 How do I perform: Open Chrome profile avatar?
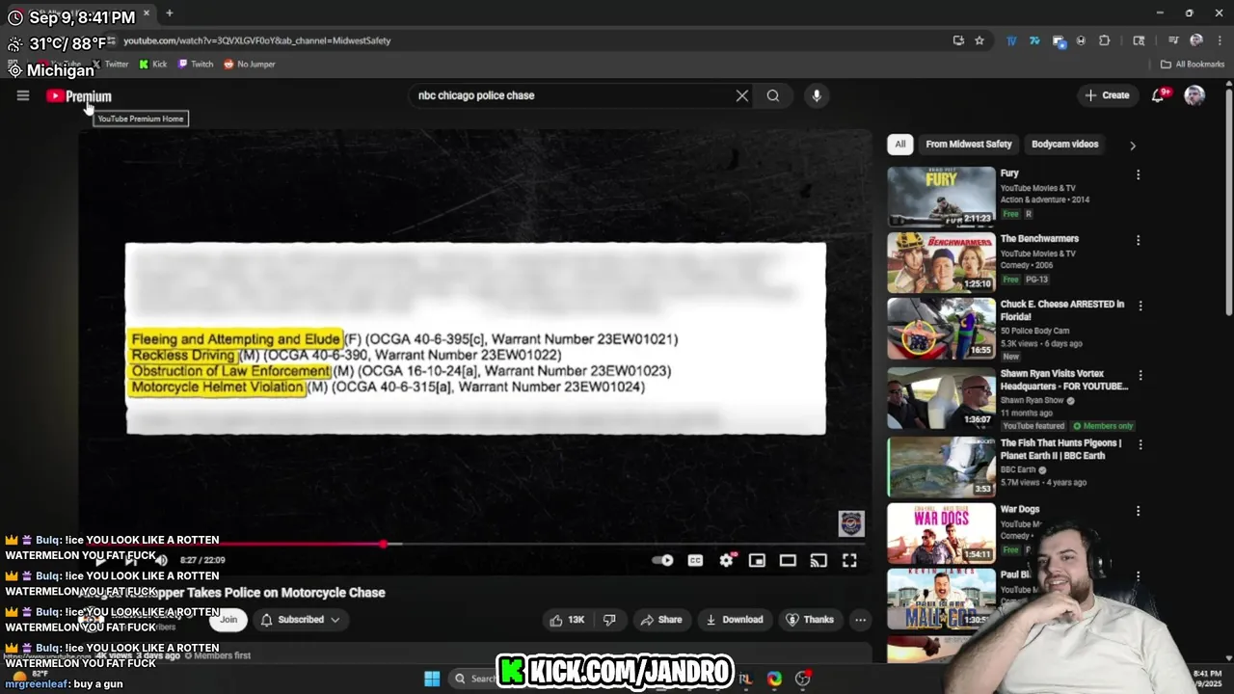[x=1196, y=40]
